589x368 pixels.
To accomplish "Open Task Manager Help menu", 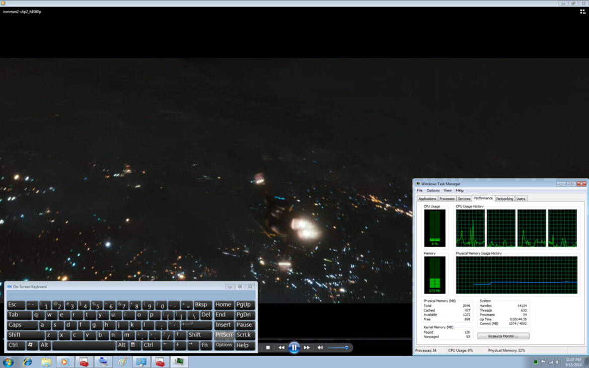I will click(460, 190).
